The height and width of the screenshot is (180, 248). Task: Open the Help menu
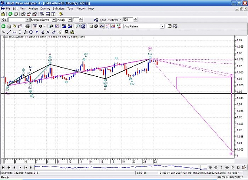click(91, 9)
